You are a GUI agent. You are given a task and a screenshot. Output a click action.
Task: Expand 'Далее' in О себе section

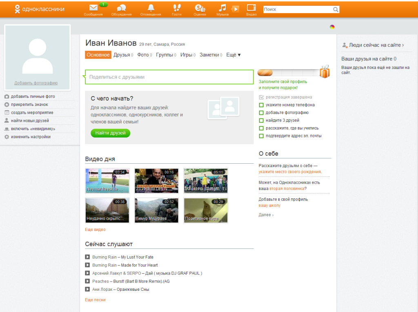[x=266, y=215]
